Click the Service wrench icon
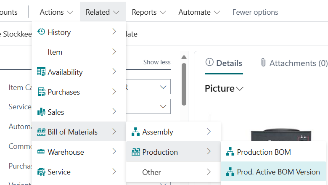This screenshot has width=328, height=185. [x=41, y=172]
